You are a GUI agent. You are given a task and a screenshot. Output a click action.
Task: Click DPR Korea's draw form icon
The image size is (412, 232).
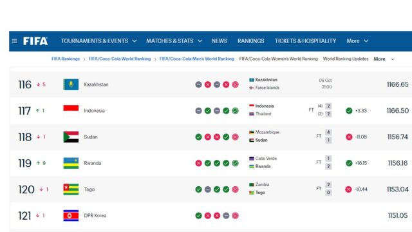point(226,216)
